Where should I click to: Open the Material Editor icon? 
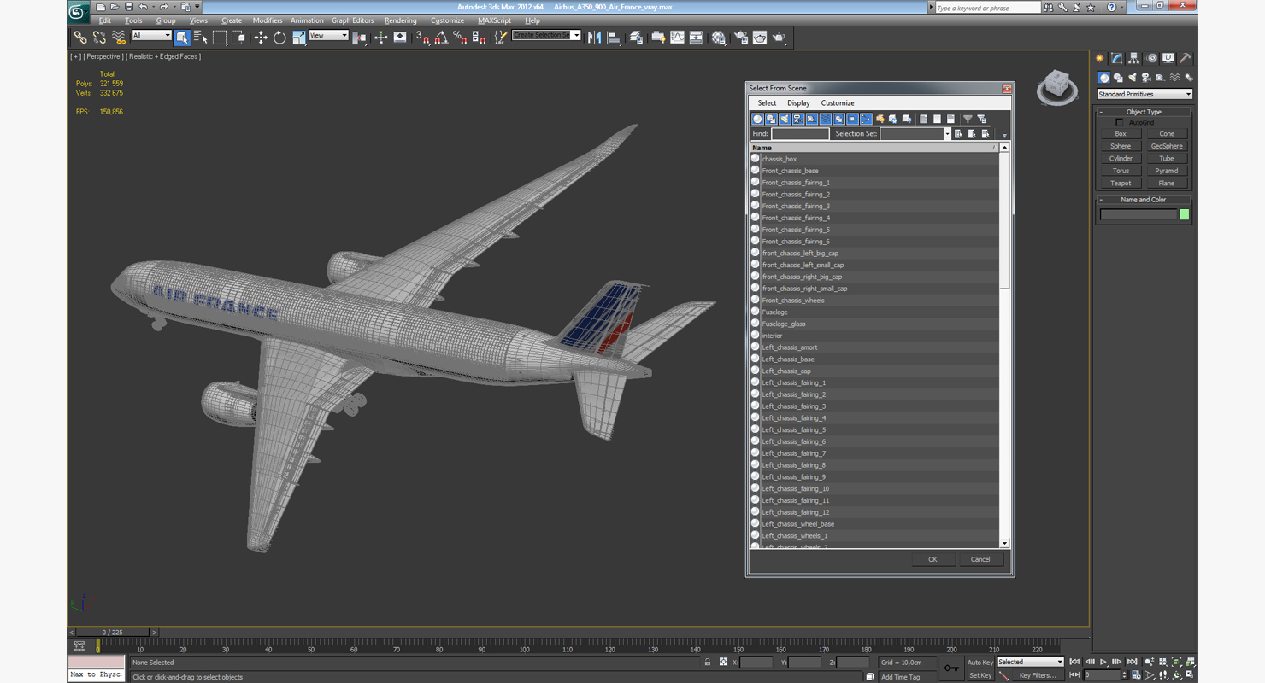click(x=718, y=37)
